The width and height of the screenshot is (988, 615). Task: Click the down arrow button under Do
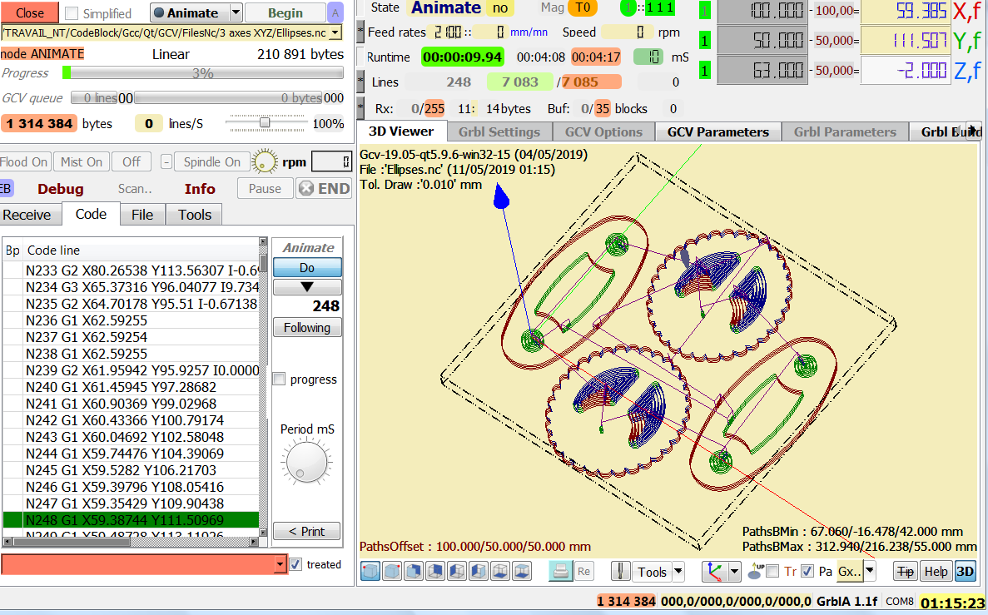coord(307,287)
